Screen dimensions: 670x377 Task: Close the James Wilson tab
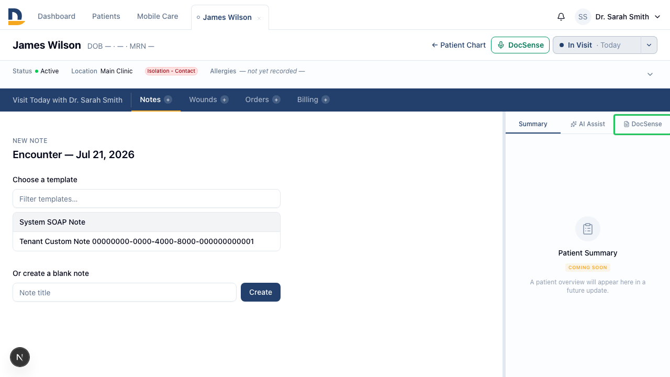click(x=259, y=18)
